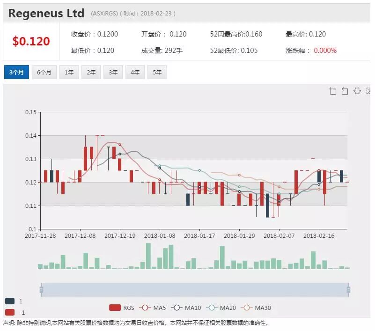Click the 0.14 y-axis label
This screenshot has width=375, height=331.
[31, 135]
